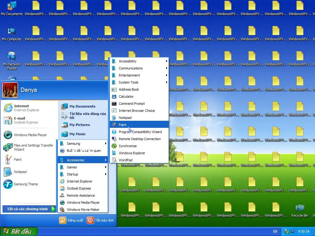Open Recycle Bin desktop icon
Screen dimensions: 315x236
coord(300,210)
